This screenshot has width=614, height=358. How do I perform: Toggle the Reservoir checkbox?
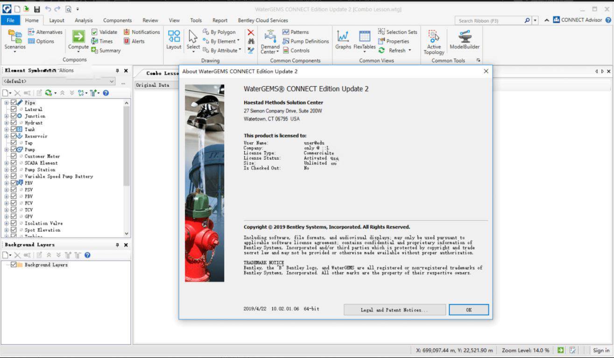[x=14, y=136]
